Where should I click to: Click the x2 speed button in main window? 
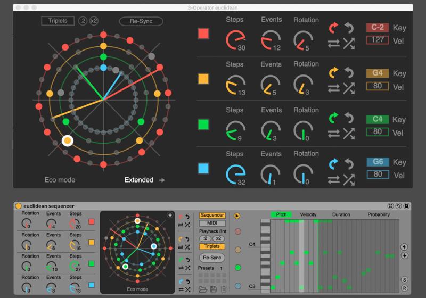click(x=94, y=21)
